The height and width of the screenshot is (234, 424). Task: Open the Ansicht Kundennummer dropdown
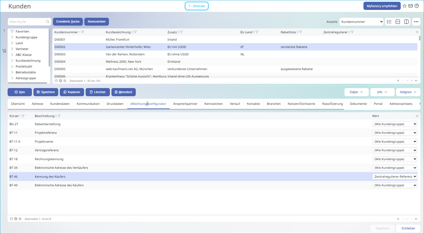(x=361, y=22)
